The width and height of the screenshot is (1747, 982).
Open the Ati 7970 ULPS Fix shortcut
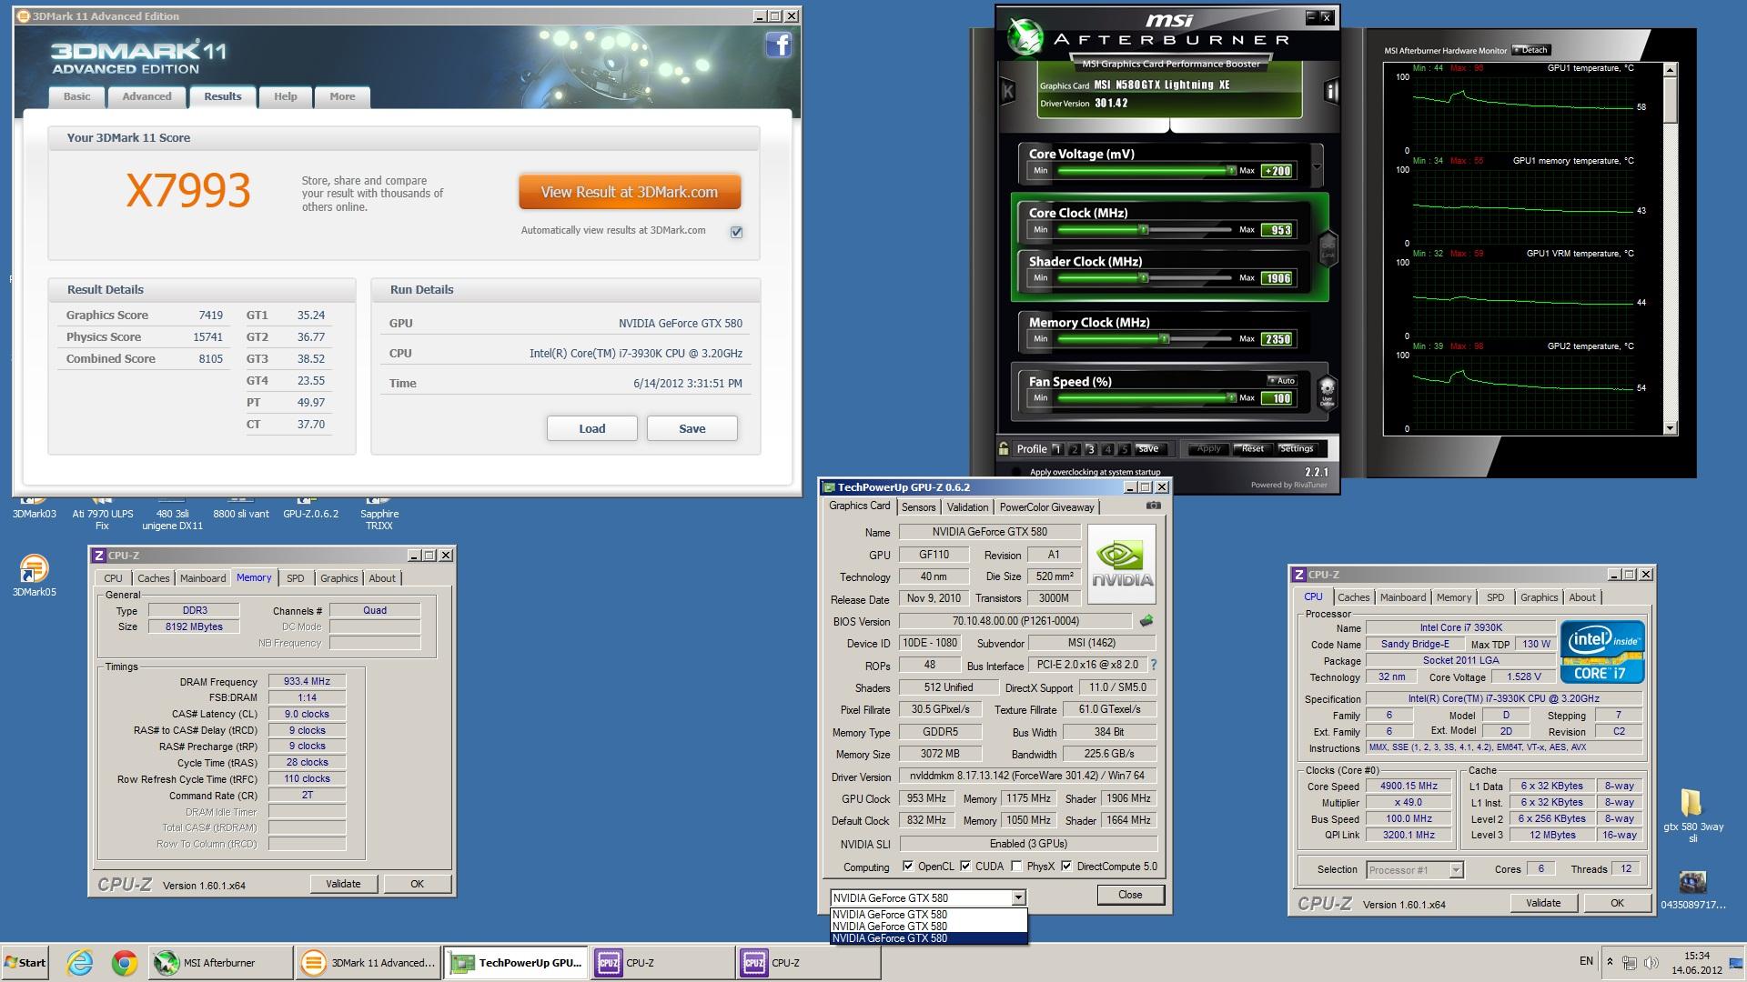pos(103,514)
